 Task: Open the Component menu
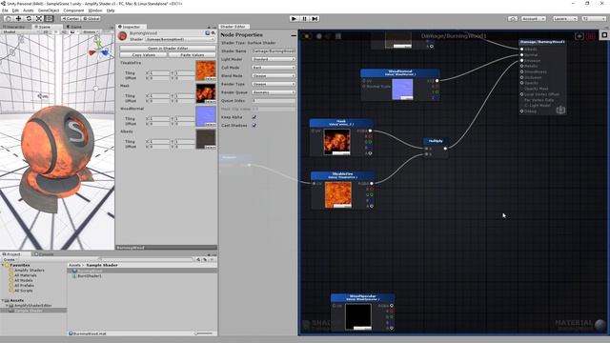coord(73,10)
